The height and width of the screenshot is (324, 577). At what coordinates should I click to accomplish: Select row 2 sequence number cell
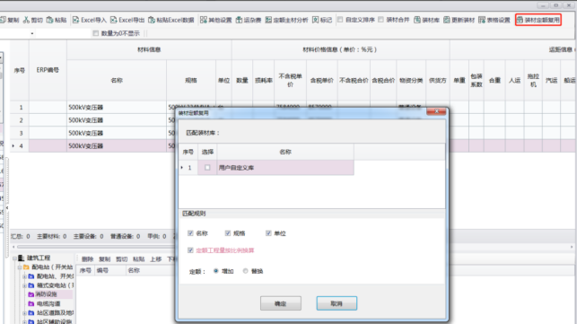[x=21, y=120]
